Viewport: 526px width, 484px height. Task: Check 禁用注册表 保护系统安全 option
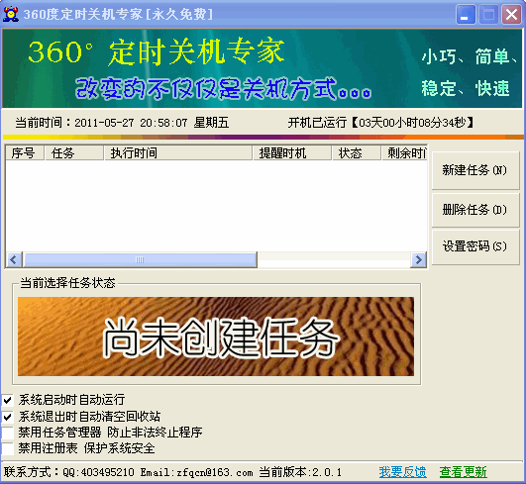click(8, 448)
